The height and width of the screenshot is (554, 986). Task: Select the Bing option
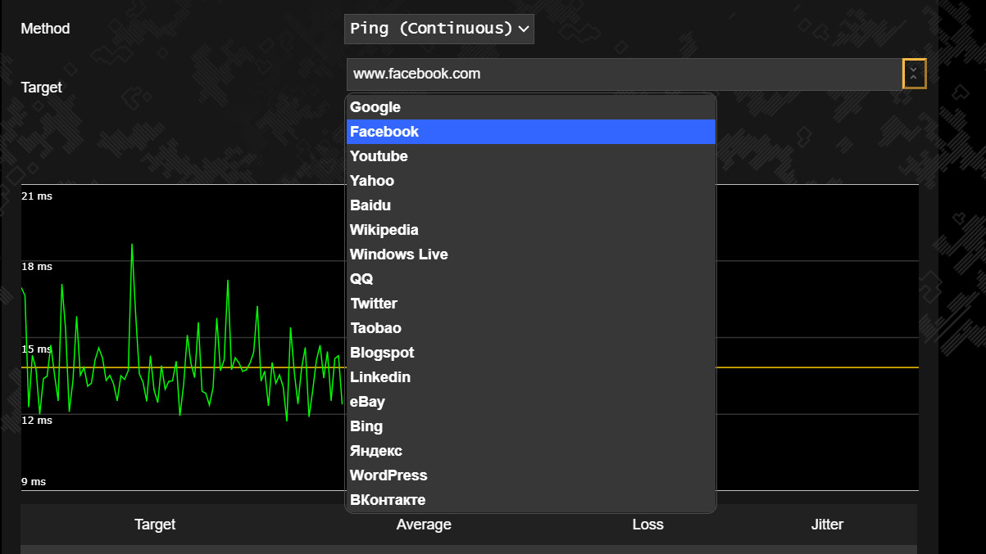[x=530, y=426]
